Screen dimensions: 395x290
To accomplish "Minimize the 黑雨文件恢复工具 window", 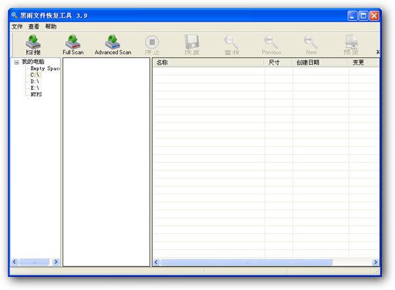I will (352, 16).
